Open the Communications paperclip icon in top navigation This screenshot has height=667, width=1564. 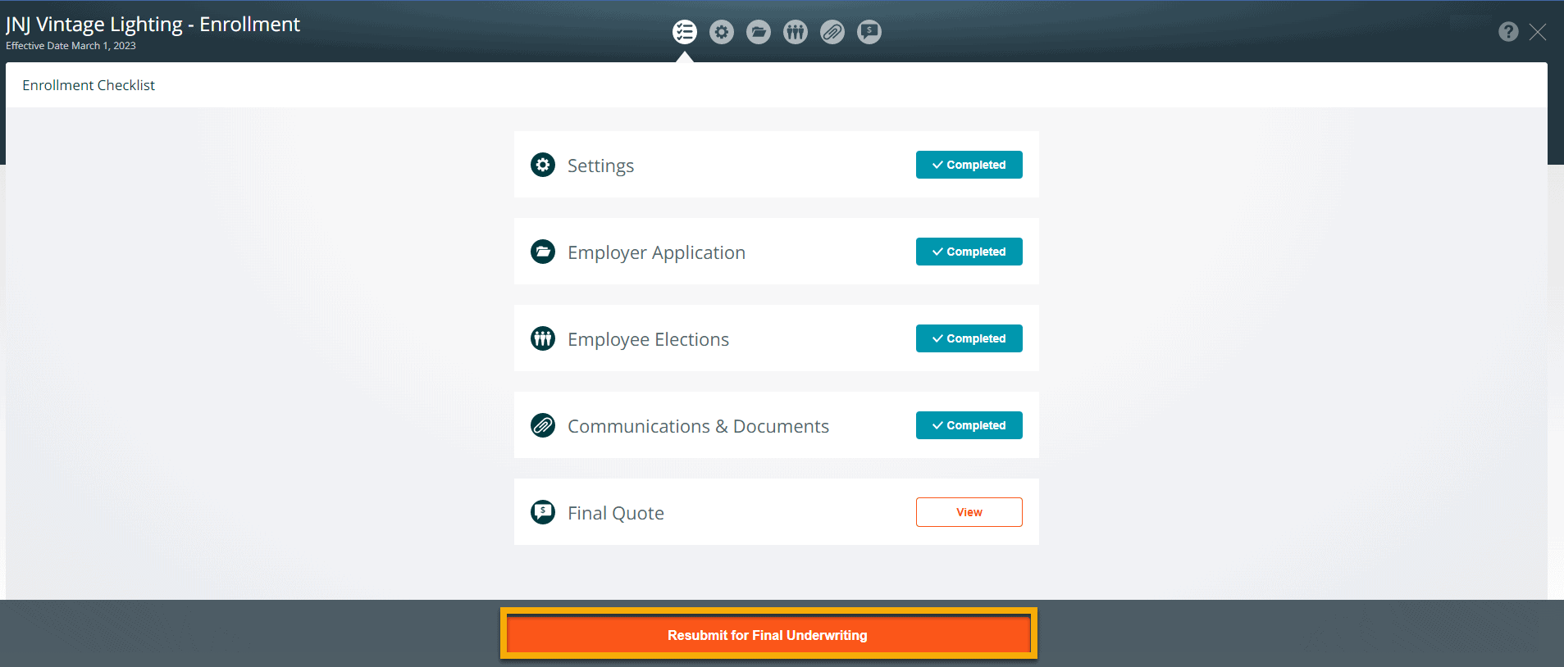coord(832,32)
